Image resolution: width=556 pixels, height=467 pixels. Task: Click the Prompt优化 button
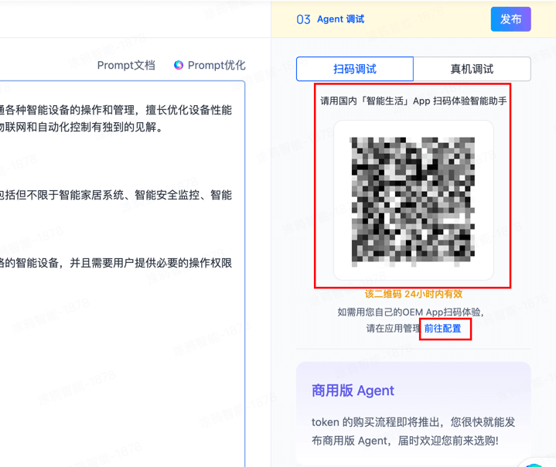click(x=210, y=65)
